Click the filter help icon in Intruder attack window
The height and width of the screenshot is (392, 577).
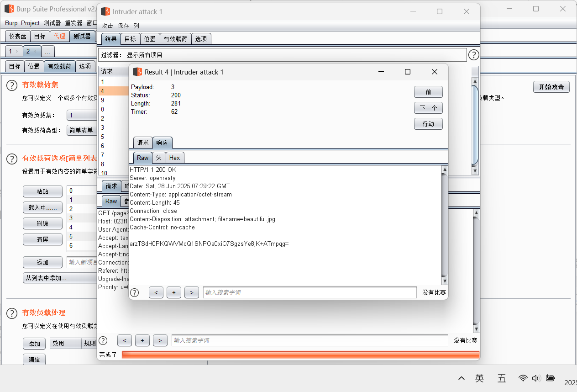[x=474, y=55]
